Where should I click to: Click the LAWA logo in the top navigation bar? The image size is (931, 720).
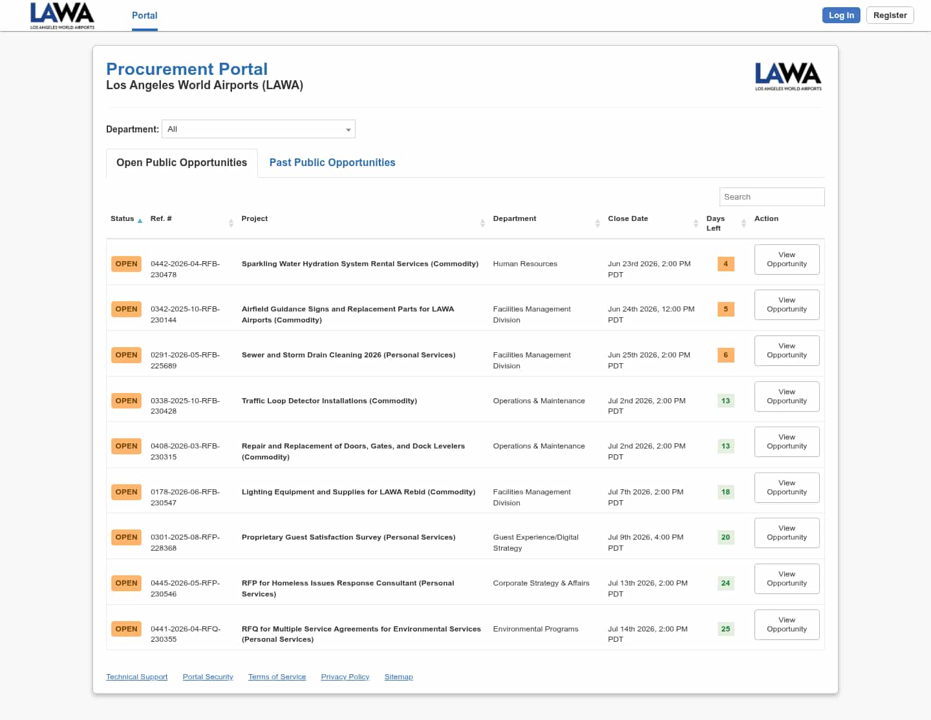pos(62,16)
